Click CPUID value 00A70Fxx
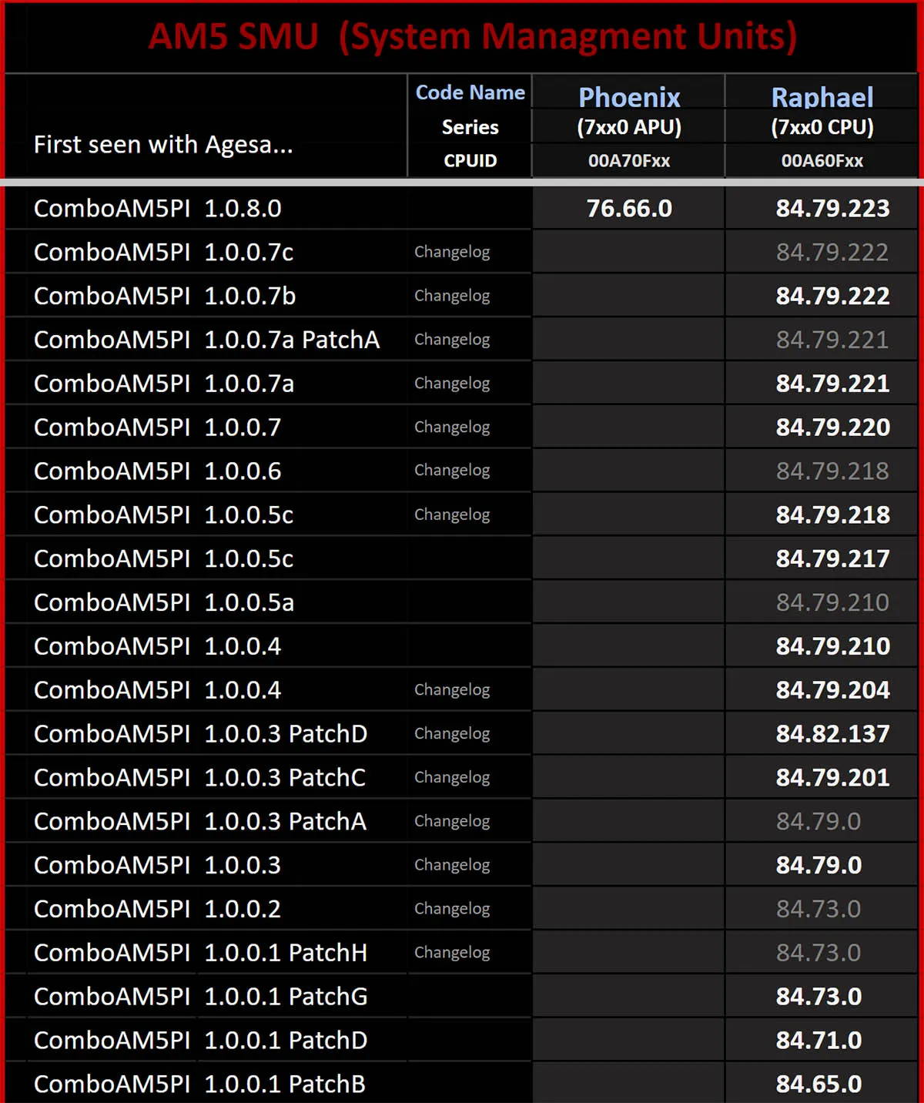Screen dimensions: 924x1103 click(x=629, y=161)
